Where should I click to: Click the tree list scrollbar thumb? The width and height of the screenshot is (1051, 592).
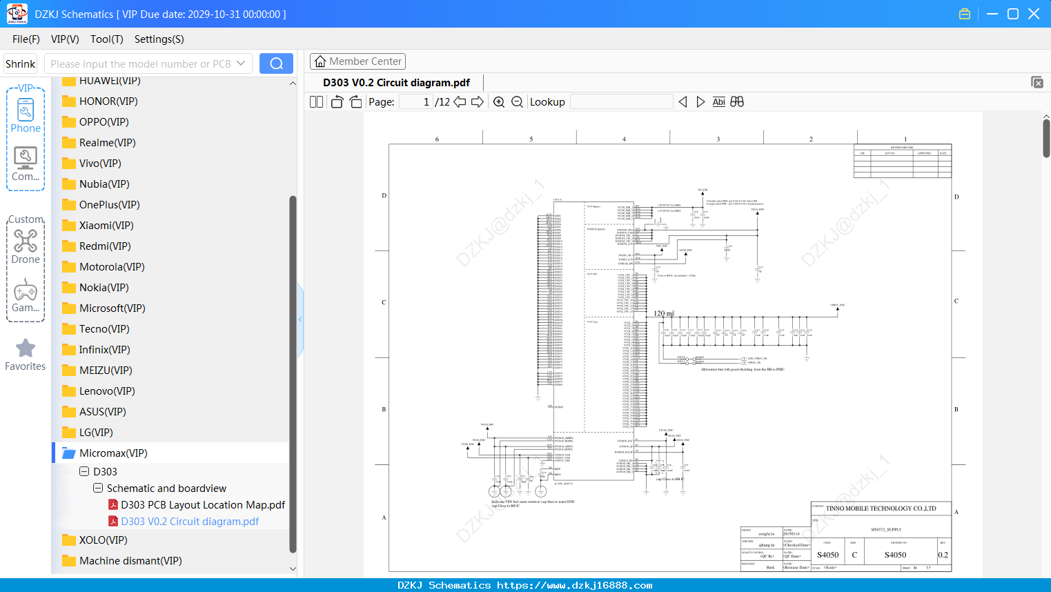(293, 374)
